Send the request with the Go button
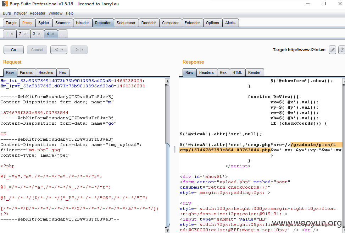 coord(13,50)
